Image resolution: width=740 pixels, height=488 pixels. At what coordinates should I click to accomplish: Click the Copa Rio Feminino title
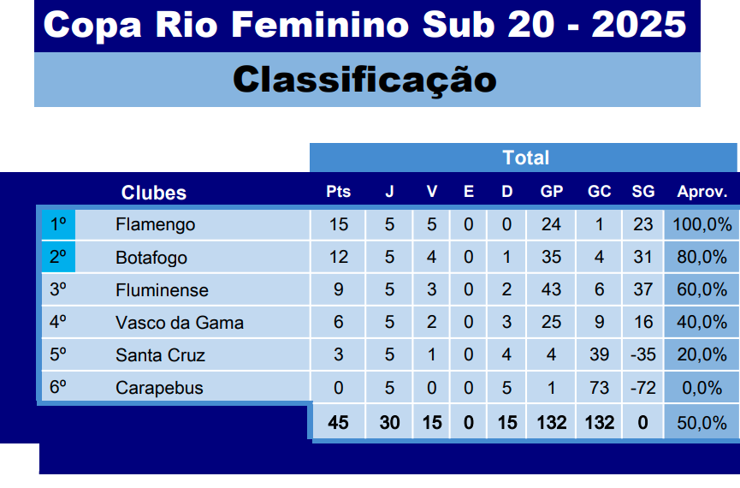pyautogui.click(x=365, y=25)
